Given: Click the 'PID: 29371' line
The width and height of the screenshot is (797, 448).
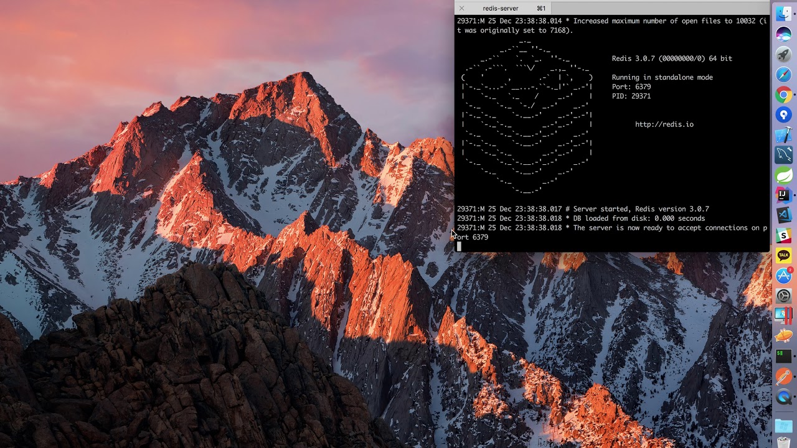Looking at the screenshot, I should 631,96.
